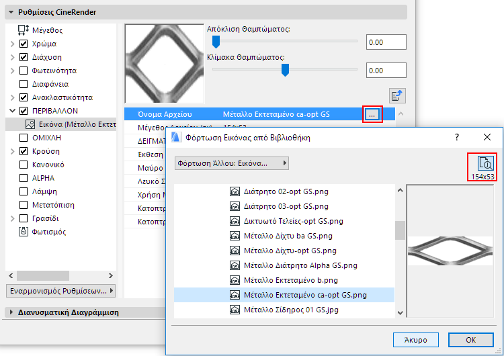The height and width of the screenshot is (356, 504).
Task: Enable the Φωτεινότητα checkbox
Action: tap(24, 71)
